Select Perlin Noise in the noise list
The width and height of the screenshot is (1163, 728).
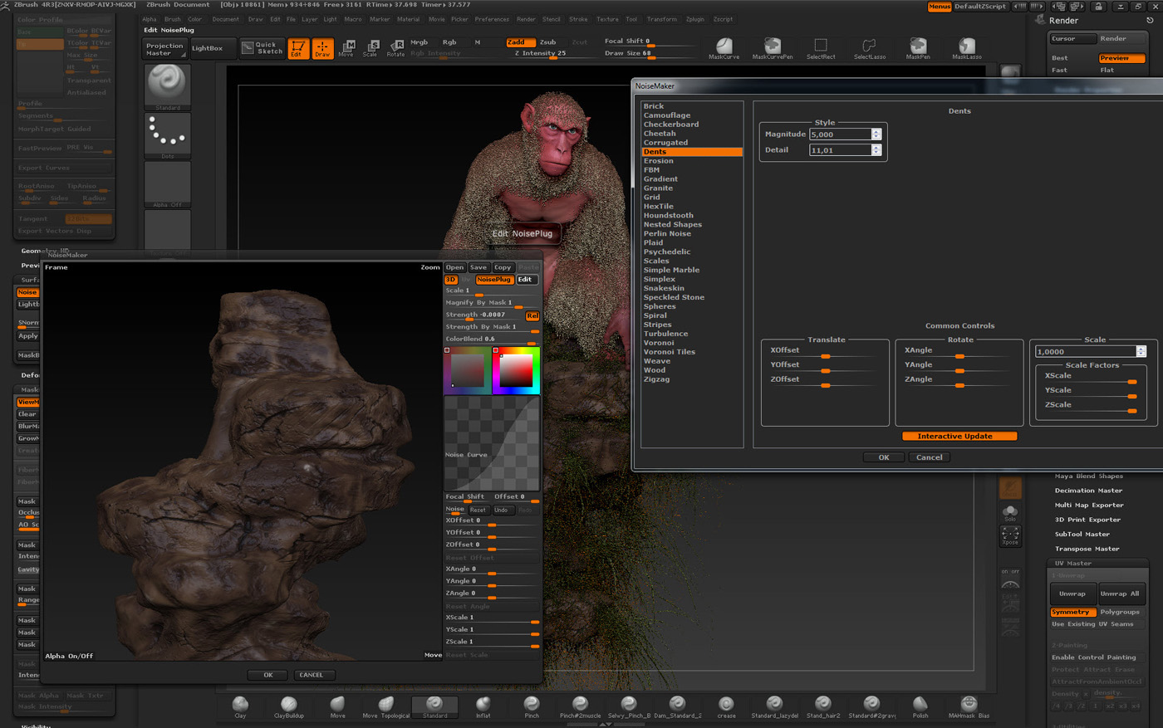pyautogui.click(x=667, y=234)
